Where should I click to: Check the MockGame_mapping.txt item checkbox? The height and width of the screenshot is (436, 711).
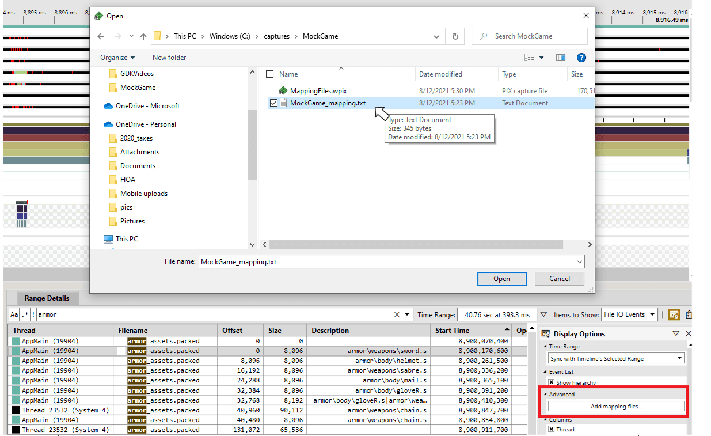pyautogui.click(x=274, y=103)
